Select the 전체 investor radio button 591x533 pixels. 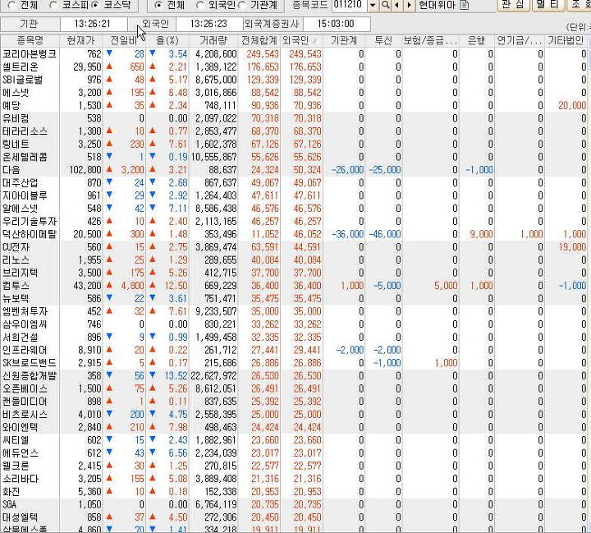158,5
